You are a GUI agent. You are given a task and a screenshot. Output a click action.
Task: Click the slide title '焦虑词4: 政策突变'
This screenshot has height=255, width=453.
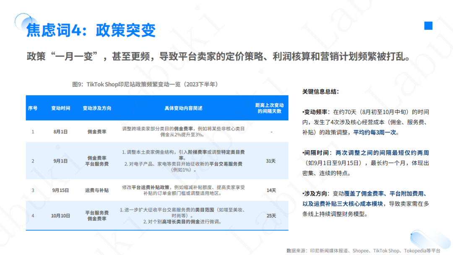pos(91,30)
